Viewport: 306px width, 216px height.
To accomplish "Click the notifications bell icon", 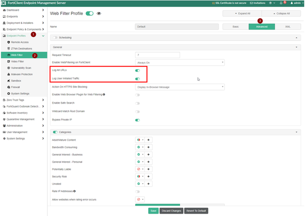I will click(281, 3).
